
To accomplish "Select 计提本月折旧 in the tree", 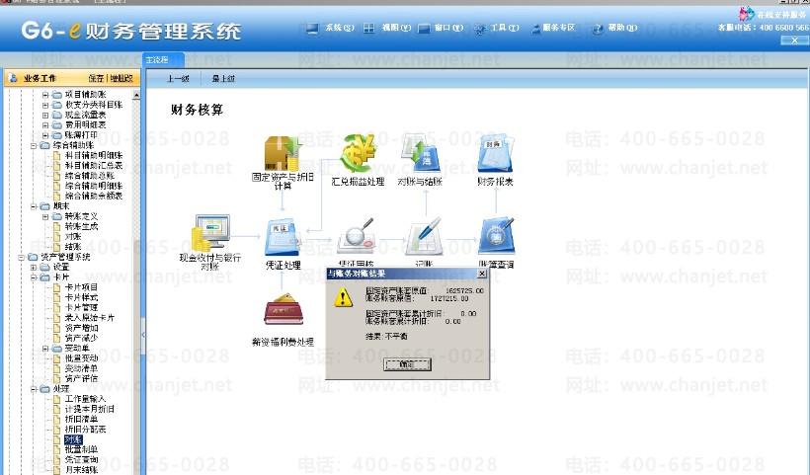I will [x=89, y=409].
